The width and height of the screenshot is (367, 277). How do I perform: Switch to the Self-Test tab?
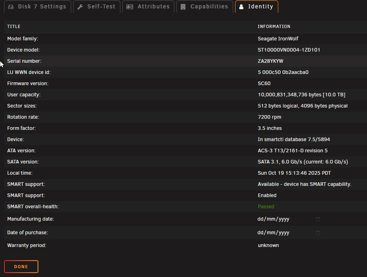click(x=97, y=6)
